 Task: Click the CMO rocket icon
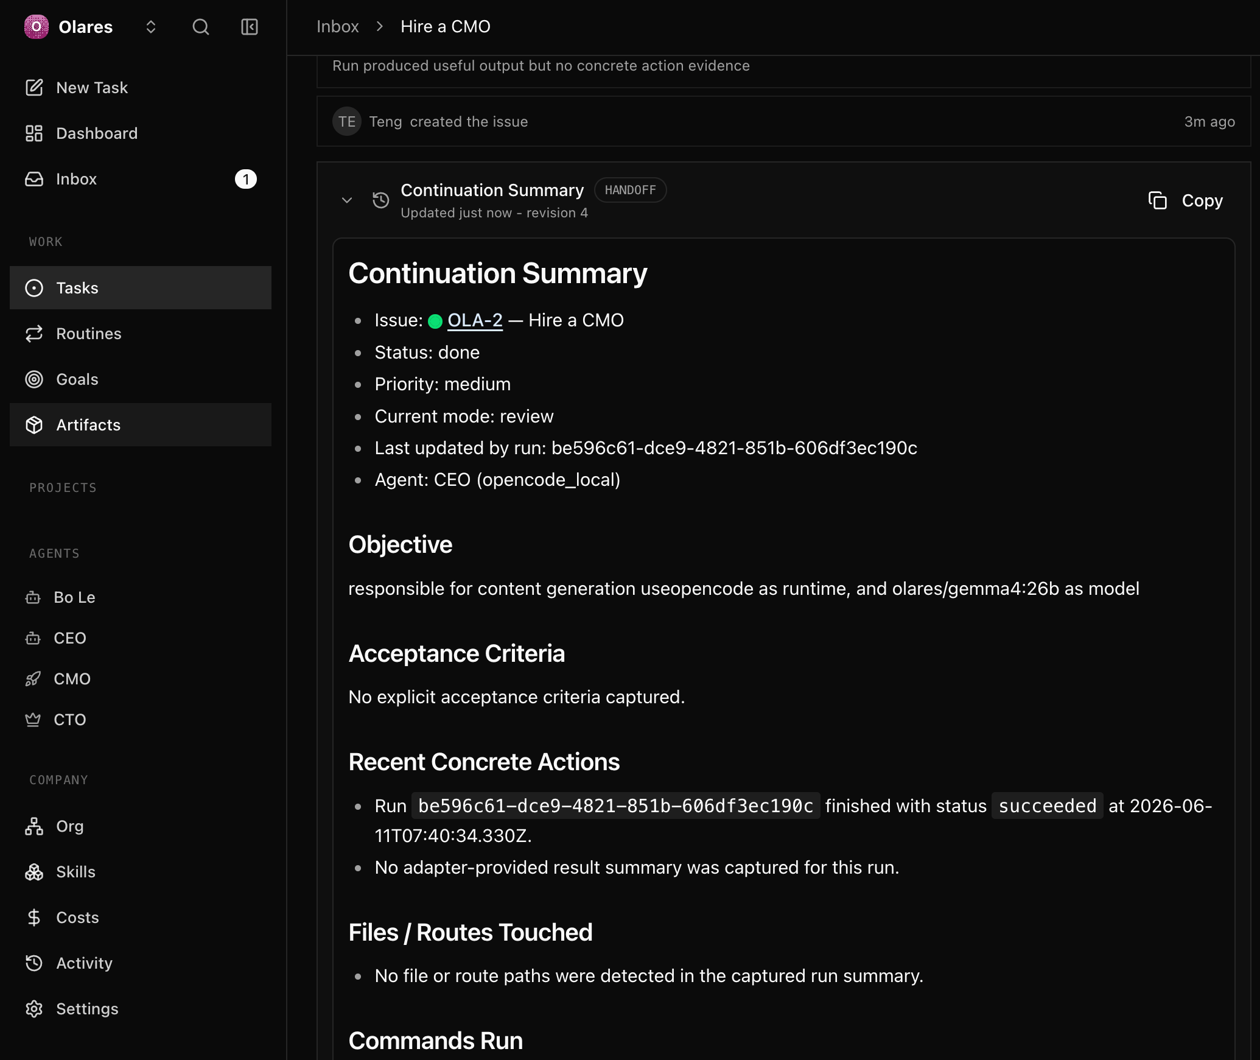coord(33,679)
